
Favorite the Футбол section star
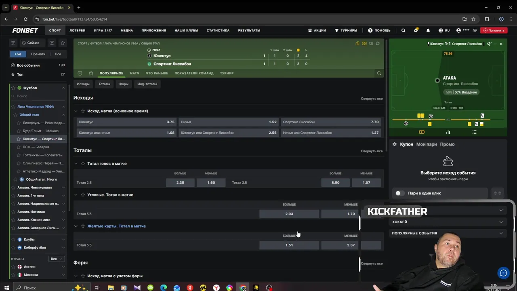click(13, 88)
